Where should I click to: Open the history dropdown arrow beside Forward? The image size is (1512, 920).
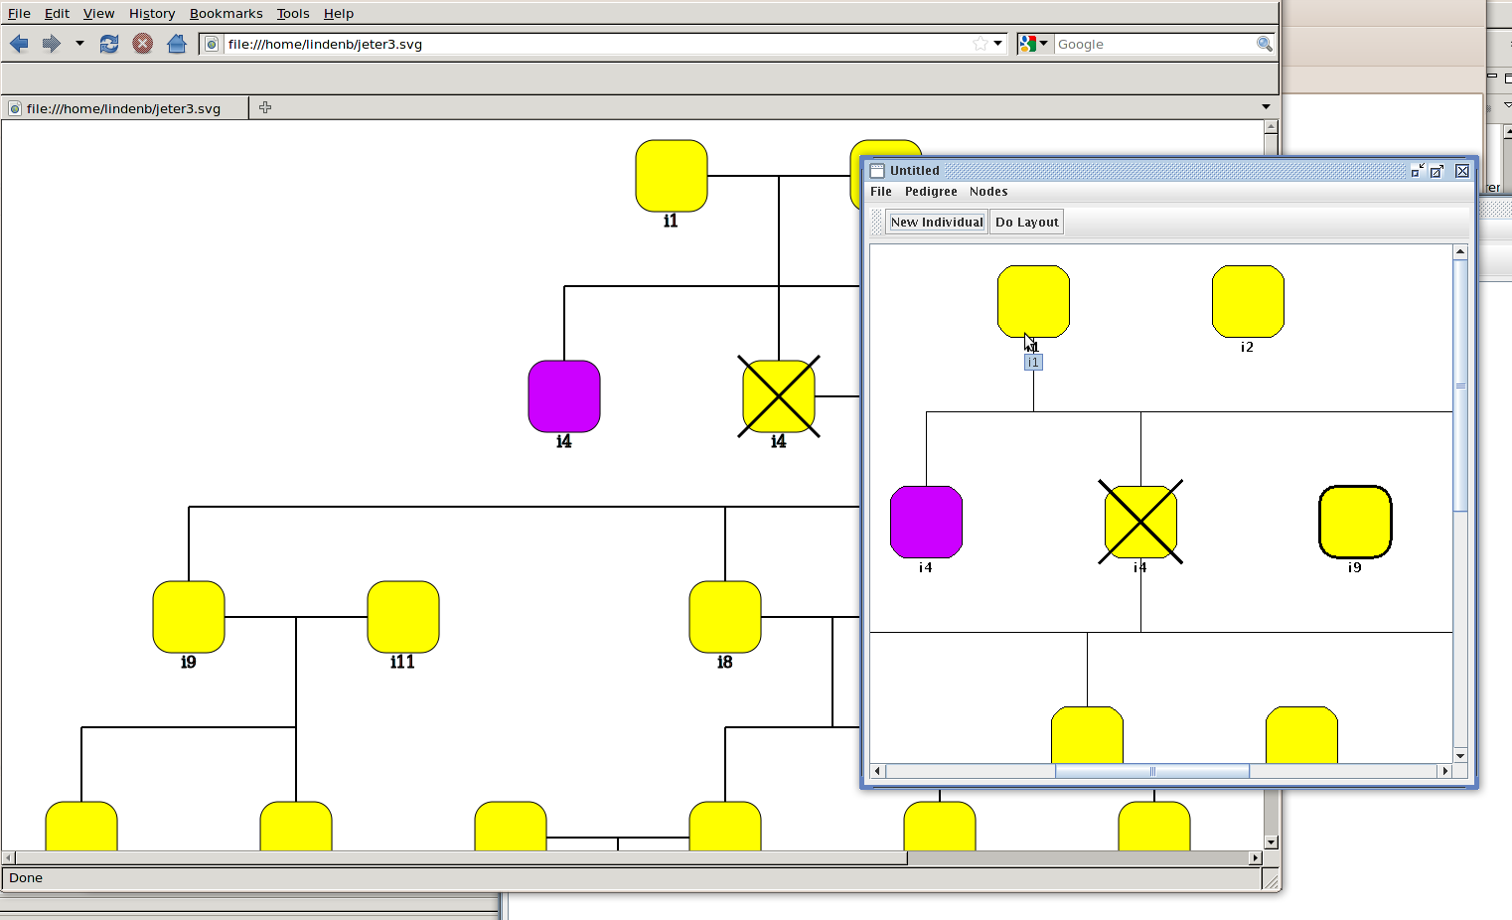point(79,44)
